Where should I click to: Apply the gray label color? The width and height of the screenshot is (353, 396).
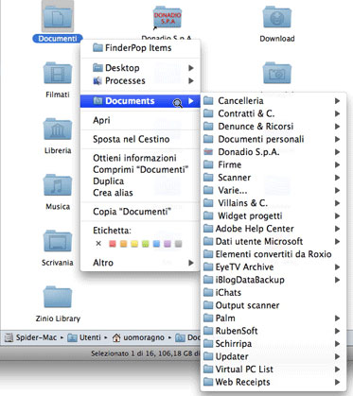pyautogui.click(x=179, y=244)
